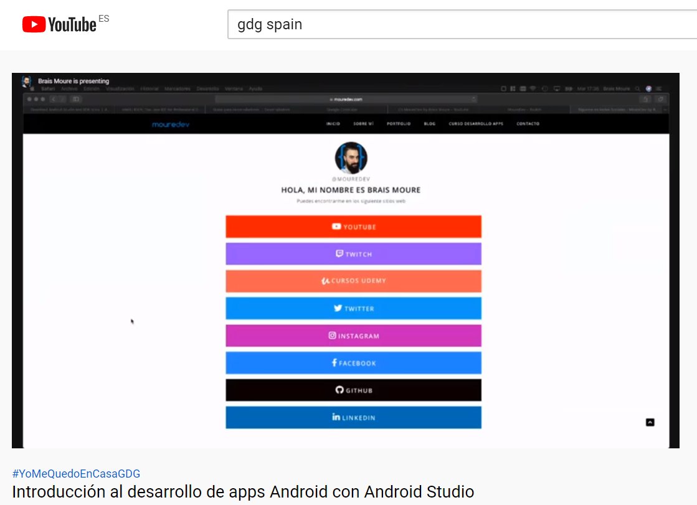The width and height of the screenshot is (697, 505).
Task: Click the video title 'Introducción al desarrollo de apps Android'
Action: 243,492
